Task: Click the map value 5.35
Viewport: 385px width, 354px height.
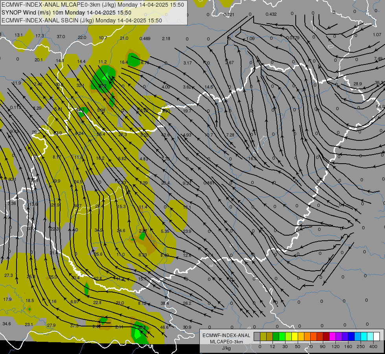Action: [165, 231]
